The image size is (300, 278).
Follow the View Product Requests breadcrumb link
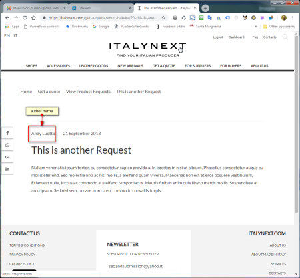tap(88, 92)
